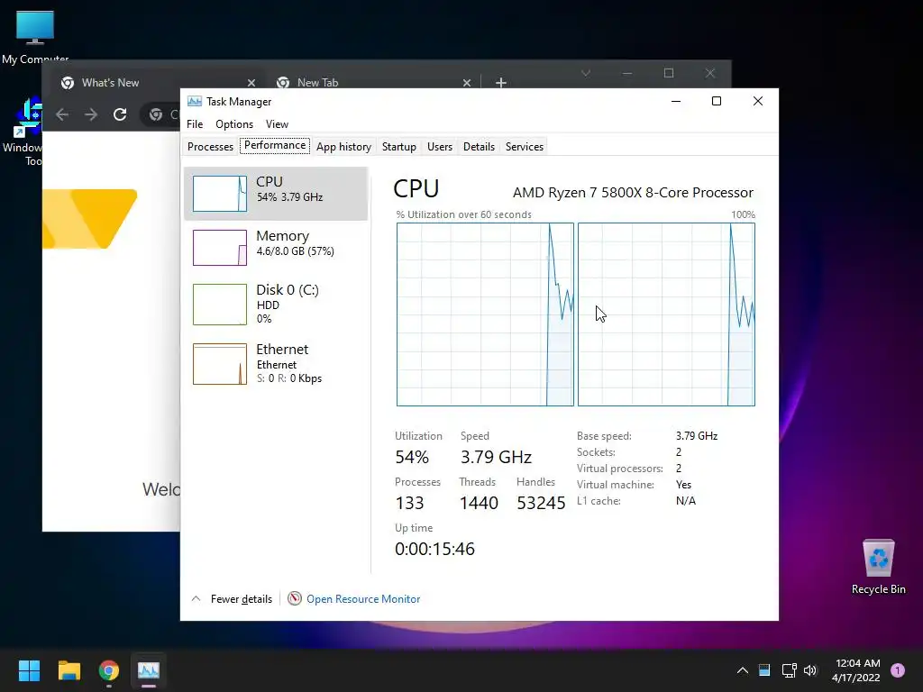Click the Chrome icon in address bar
The image size is (923, 692).
[156, 114]
